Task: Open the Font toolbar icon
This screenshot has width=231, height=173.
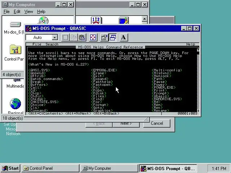Action: (x=123, y=37)
